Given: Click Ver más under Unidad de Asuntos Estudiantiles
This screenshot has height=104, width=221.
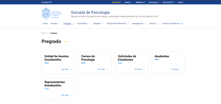Looking at the screenshot, I should 65,69.
